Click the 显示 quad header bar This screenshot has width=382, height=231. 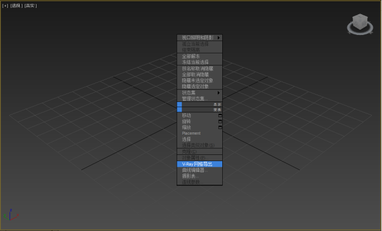(200, 104)
